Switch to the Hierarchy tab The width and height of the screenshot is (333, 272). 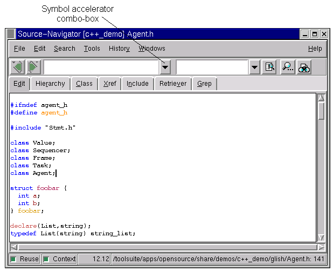(x=50, y=84)
